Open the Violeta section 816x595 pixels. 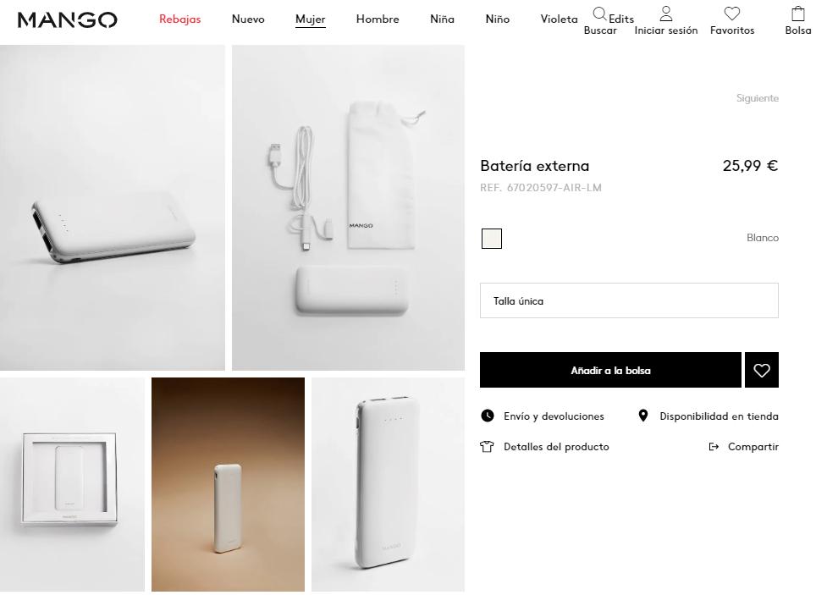coord(559,19)
